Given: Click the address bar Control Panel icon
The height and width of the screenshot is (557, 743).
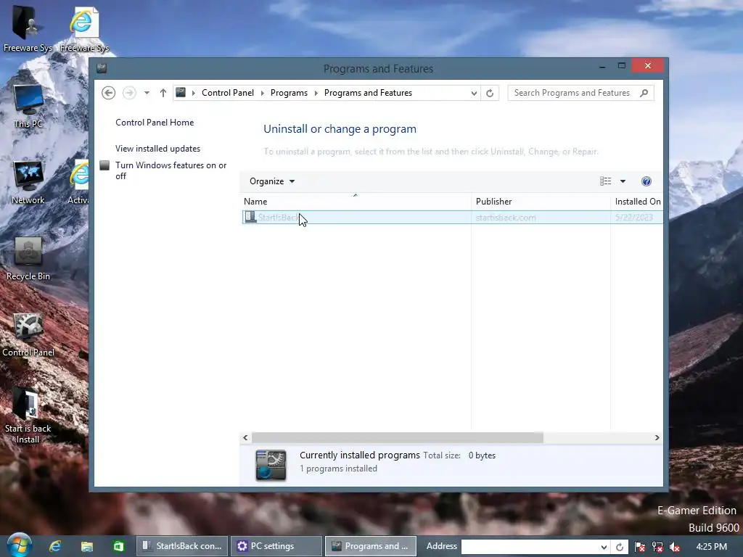Looking at the screenshot, I should [x=181, y=92].
